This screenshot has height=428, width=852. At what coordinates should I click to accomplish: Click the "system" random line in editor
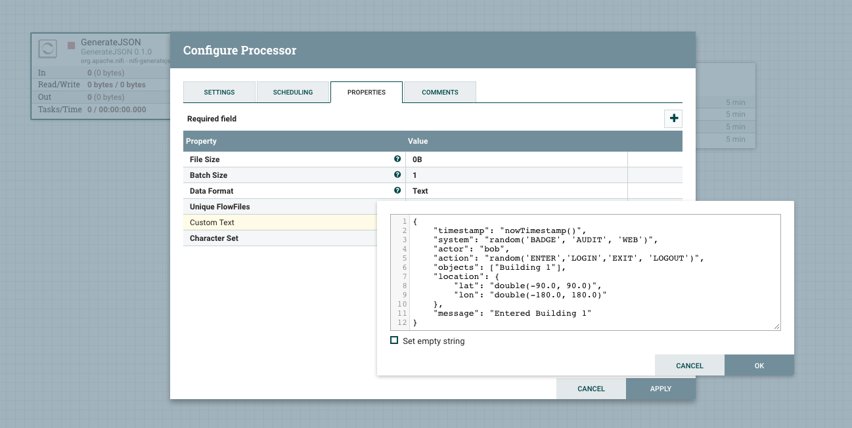point(545,240)
